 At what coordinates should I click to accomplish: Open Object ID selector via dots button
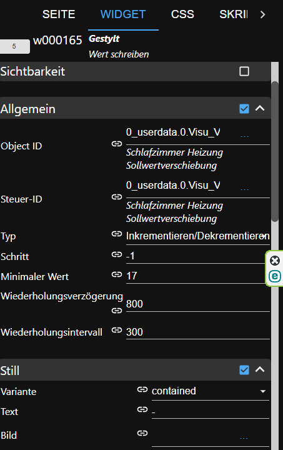point(244,136)
